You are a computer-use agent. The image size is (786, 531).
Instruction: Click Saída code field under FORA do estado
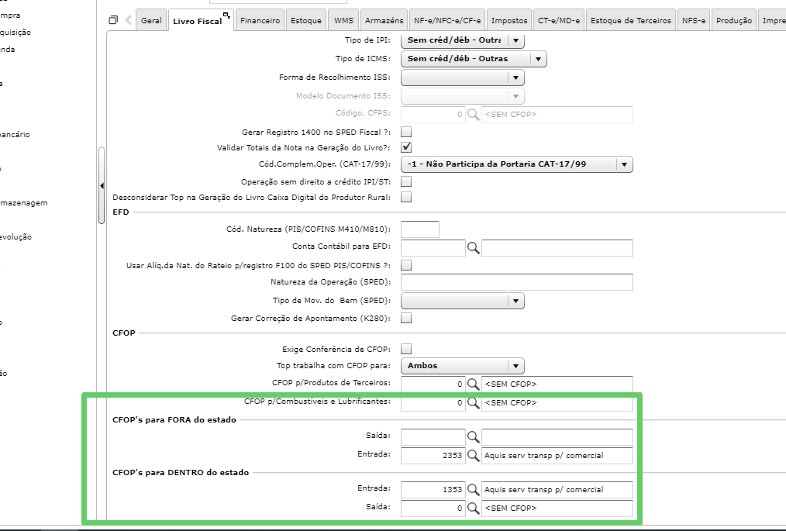(x=433, y=436)
